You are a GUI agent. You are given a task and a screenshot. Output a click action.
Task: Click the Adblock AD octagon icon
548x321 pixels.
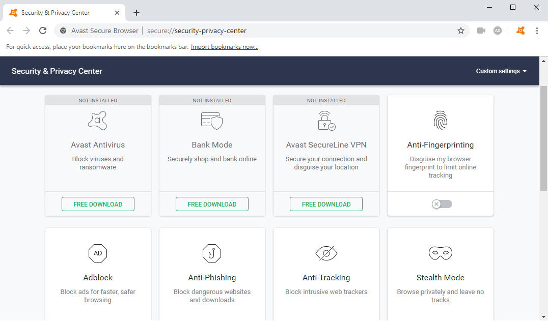(98, 253)
